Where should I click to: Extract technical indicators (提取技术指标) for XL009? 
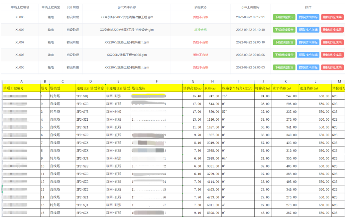pyautogui.click(x=308, y=30)
